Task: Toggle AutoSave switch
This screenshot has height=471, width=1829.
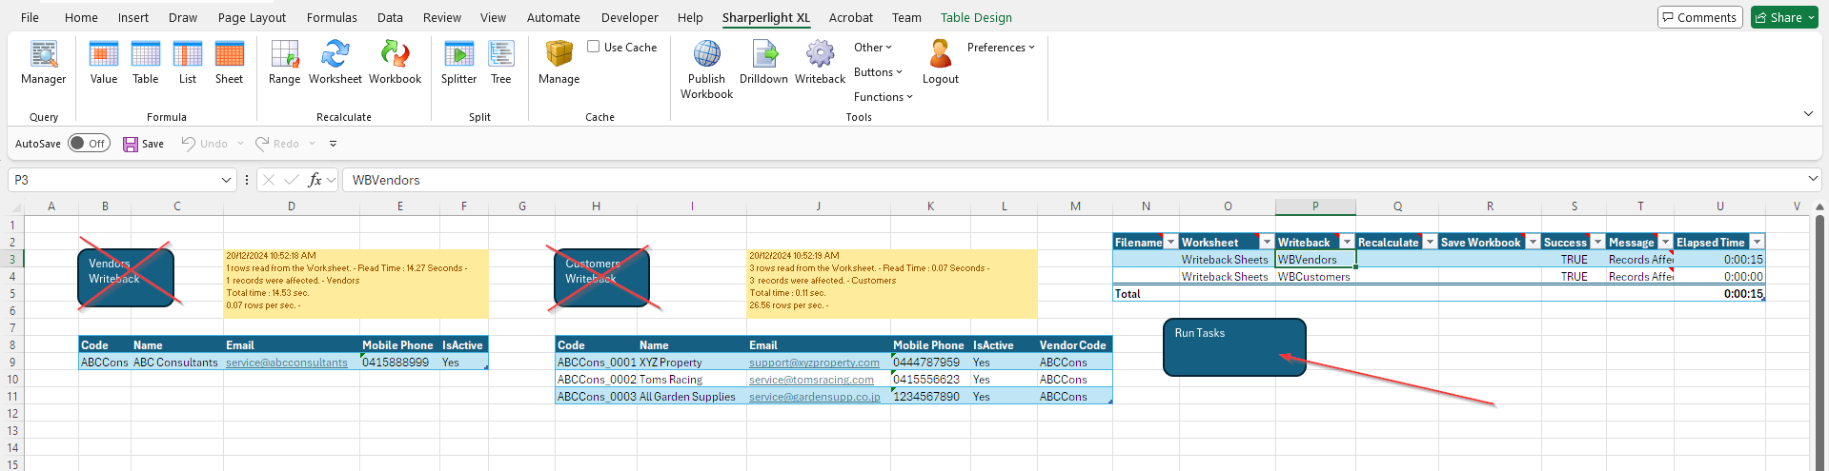Action: pyautogui.click(x=90, y=144)
